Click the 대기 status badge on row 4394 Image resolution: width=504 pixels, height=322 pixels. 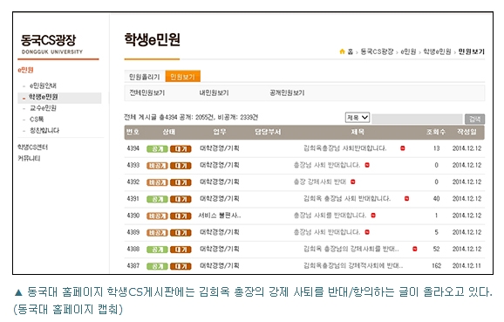click(x=180, y=149)
